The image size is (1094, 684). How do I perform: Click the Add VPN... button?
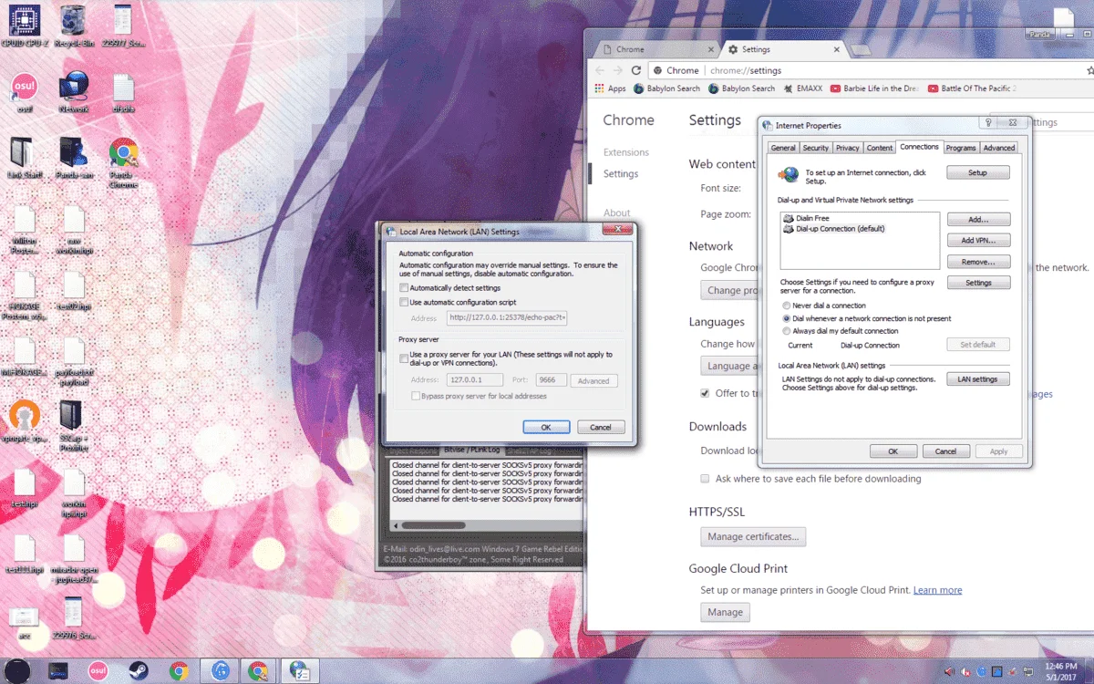click(978, 241)
